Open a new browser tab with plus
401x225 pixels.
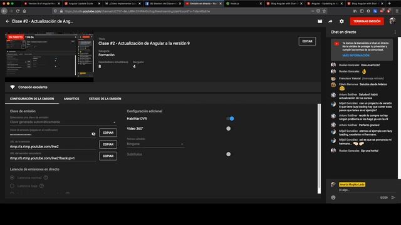389,4
